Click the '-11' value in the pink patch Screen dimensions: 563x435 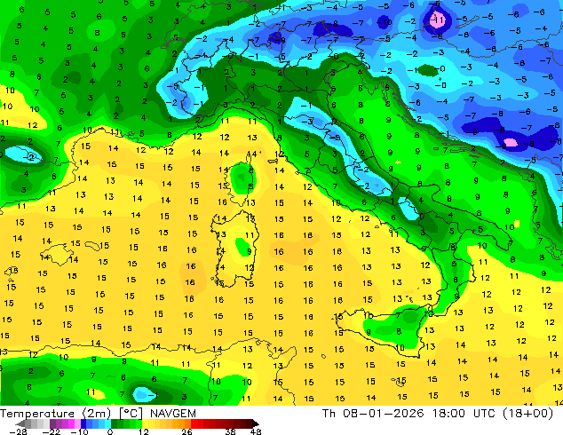click(x=437, y=20)
